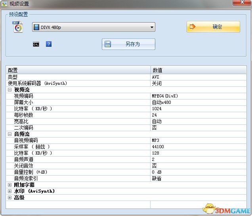Click the 关闭 value for system decoder
This screenshot has width=252, height=216.
click(x=157, y=83)
